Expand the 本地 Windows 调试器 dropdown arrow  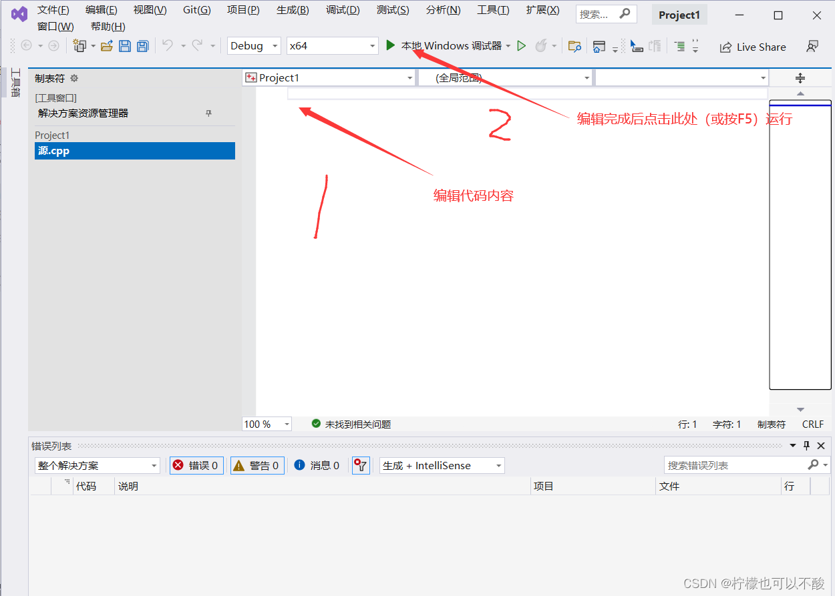(x=508, y=46)
